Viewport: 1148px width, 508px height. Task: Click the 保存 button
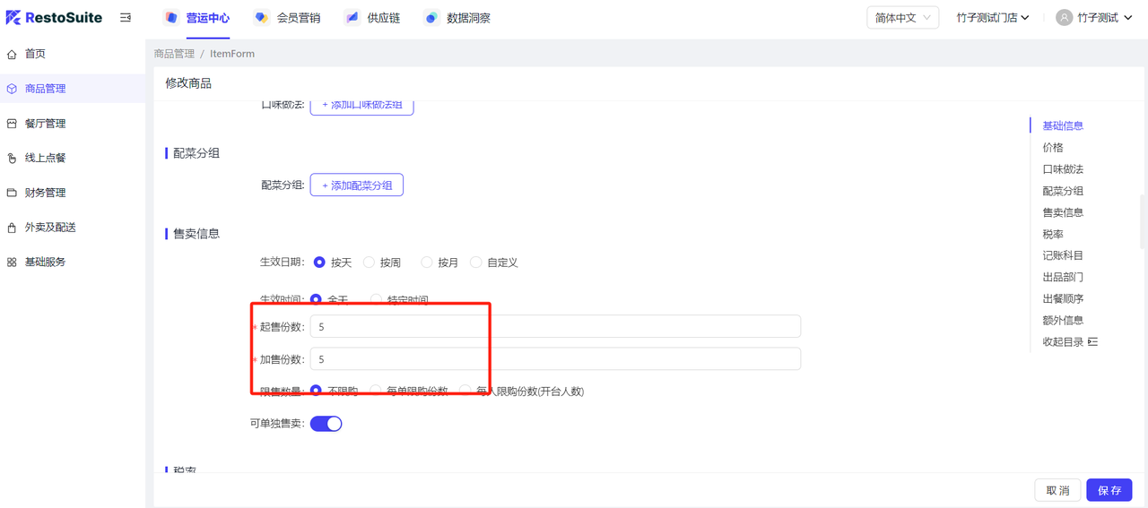[x=1109, y=490]
